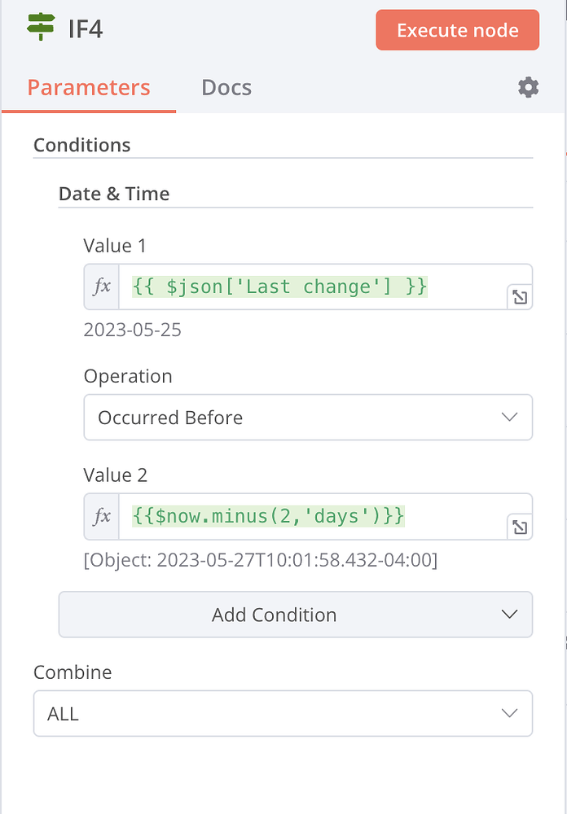Run the node with Execute node button
This screenshot has height=814, width=567.
(457, 30)
